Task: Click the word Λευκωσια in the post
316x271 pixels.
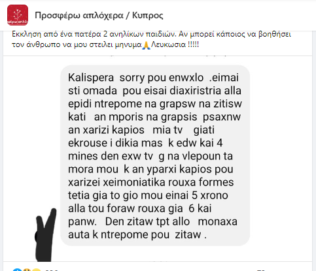Action: [168, 44]
